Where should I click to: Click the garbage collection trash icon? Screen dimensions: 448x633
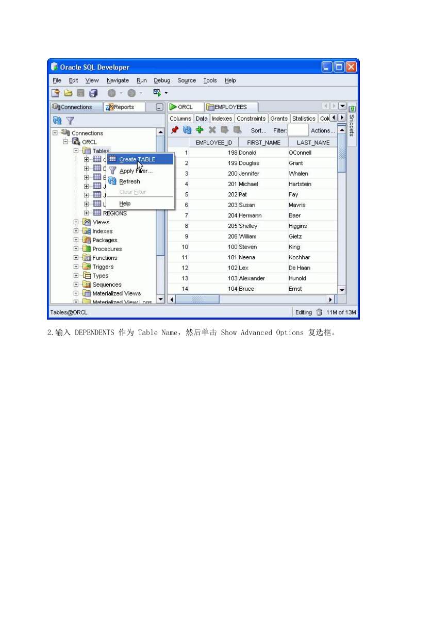pyautogui.click(x=319, y=312)
